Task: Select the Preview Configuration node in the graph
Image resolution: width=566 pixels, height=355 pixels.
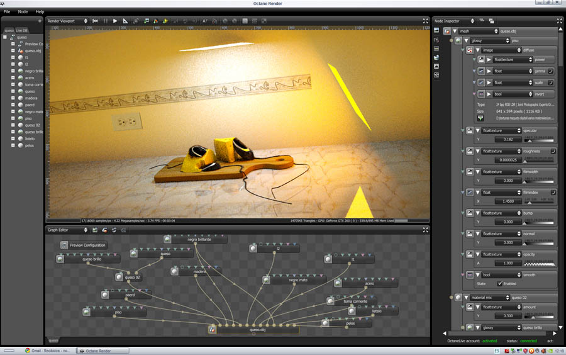Action: point(84,245)
